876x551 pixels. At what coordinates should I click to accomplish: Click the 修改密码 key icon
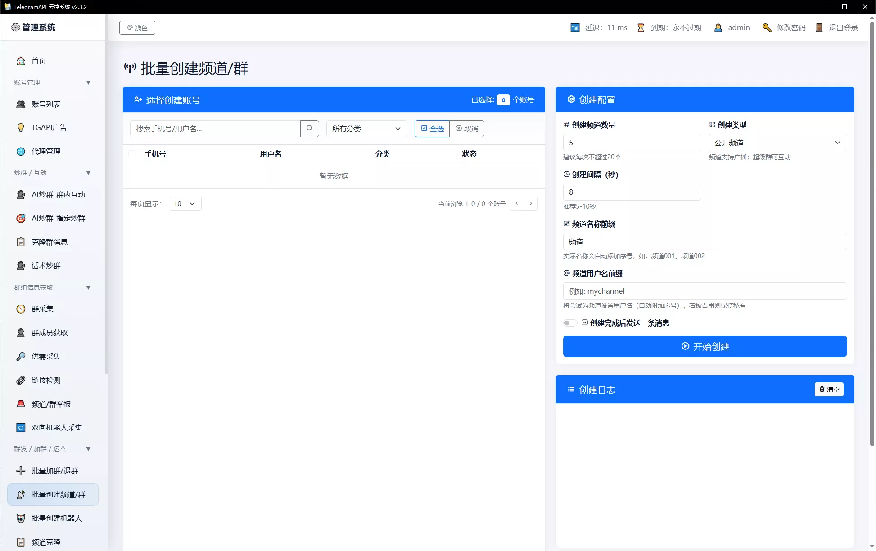767,28
